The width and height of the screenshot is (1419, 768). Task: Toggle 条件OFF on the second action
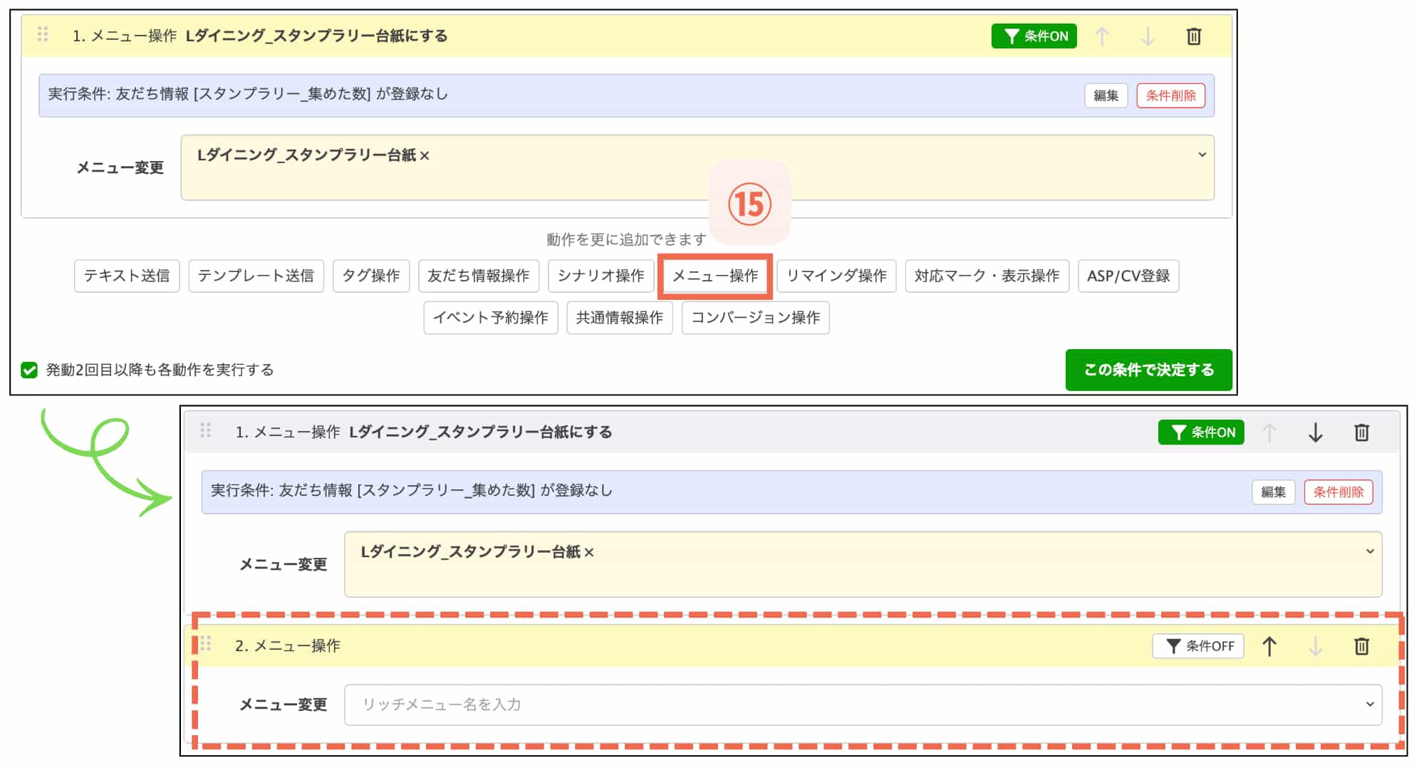(x=1197, y=646)
